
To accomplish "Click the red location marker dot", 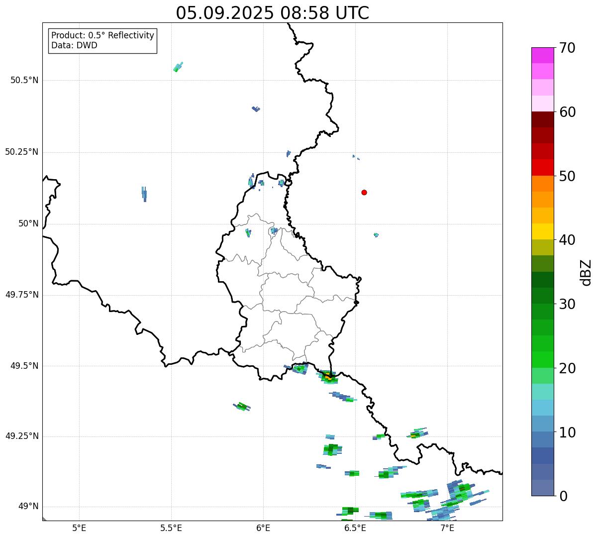I will pos(364,192).
